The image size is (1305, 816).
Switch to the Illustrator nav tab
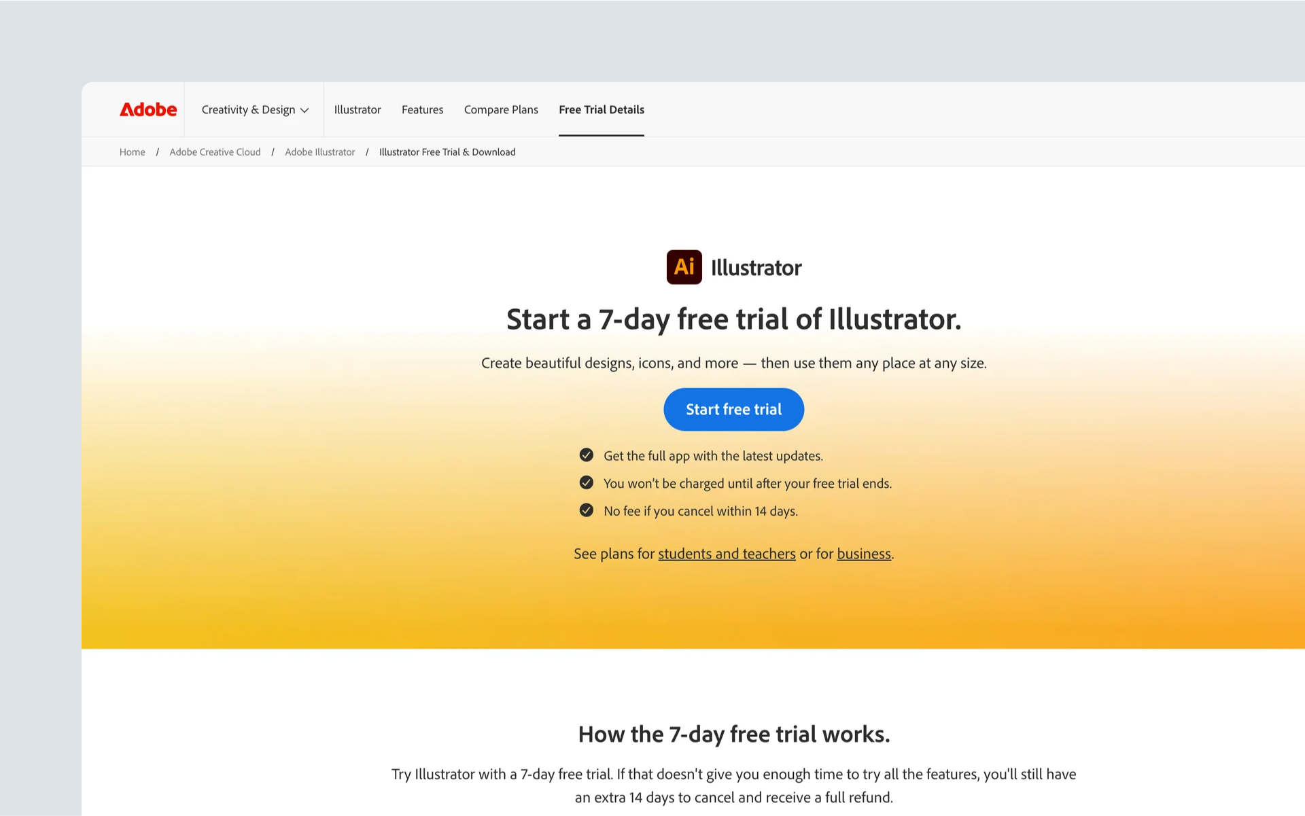(358, 109)
